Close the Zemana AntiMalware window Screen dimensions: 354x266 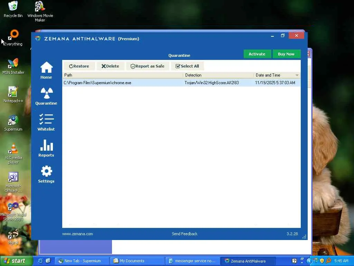coord(296,36)
